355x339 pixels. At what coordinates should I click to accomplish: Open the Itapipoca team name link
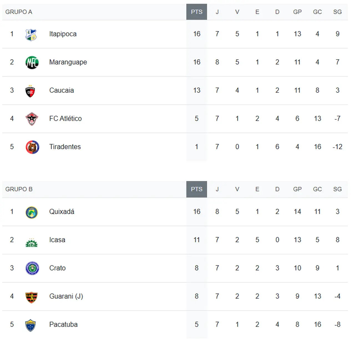63,34
